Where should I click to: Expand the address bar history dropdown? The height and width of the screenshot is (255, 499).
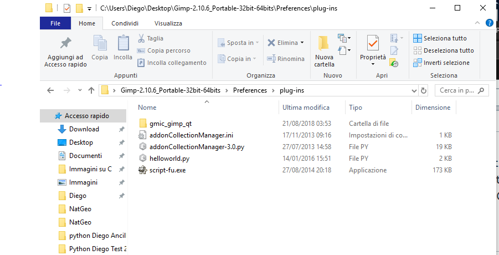[414, 91]
